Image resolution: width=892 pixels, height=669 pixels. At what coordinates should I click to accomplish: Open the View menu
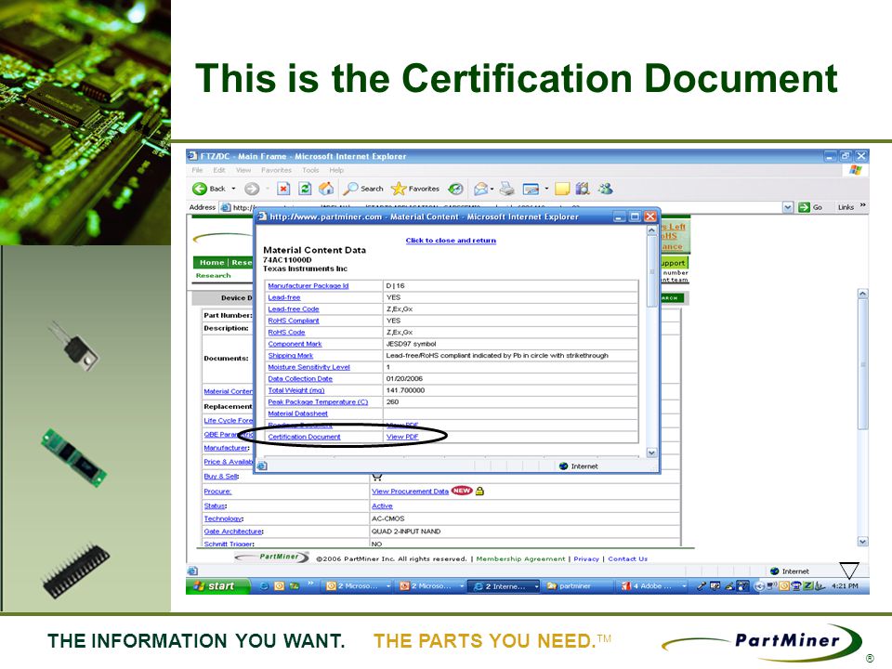tap(243, 170)
